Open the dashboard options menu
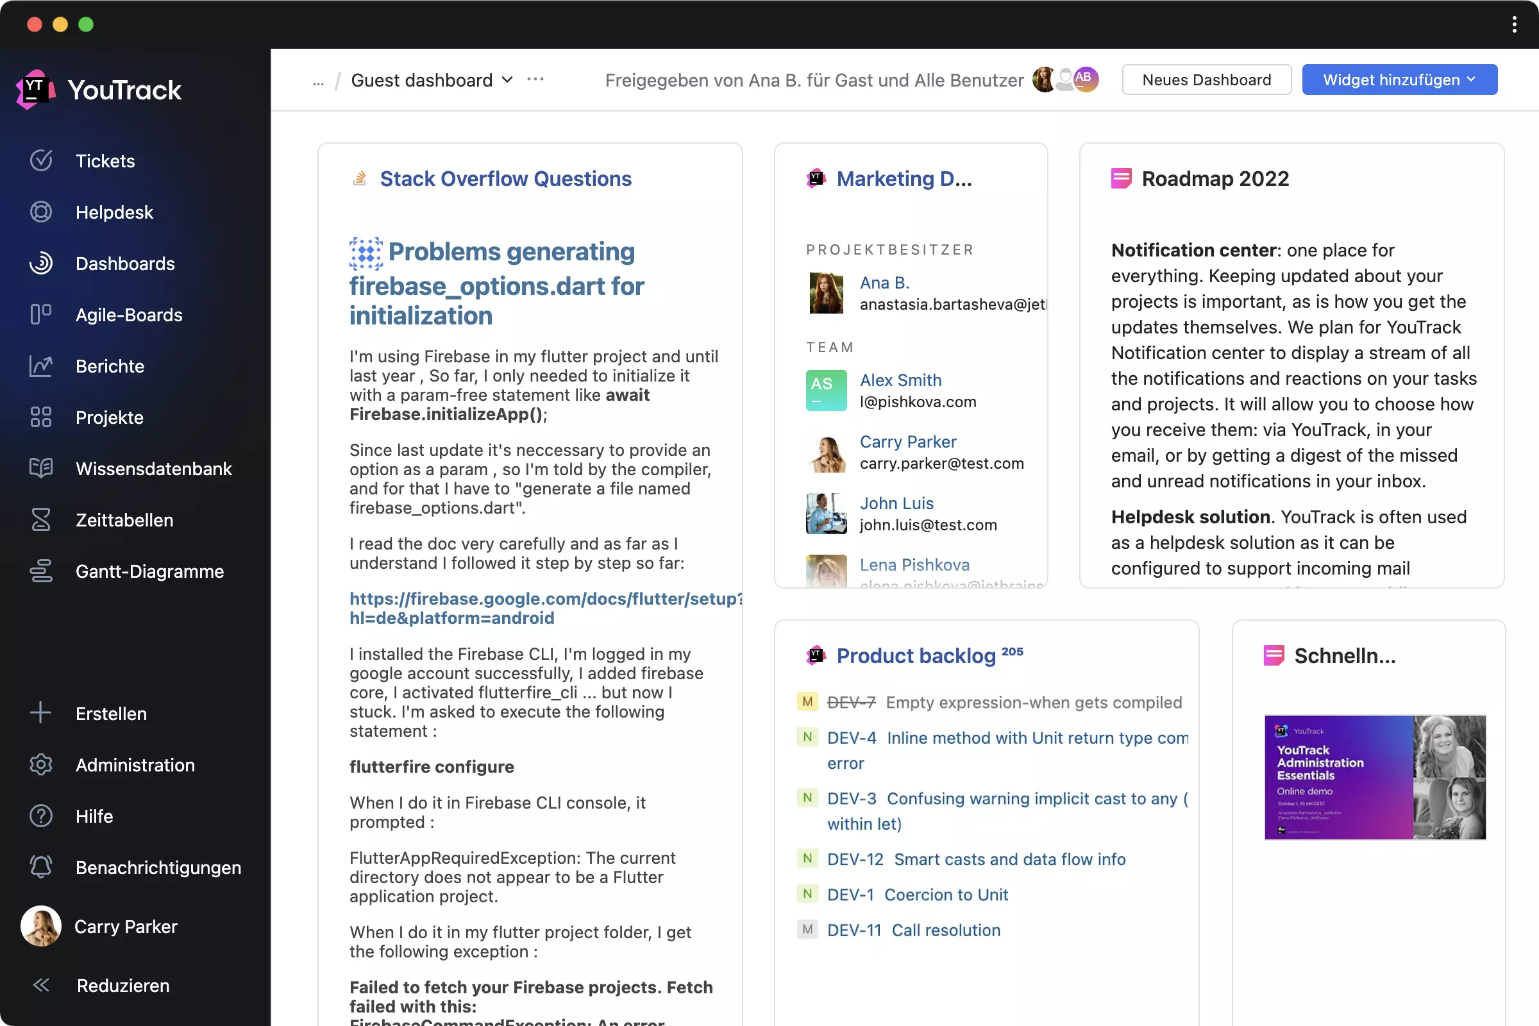 534,79
